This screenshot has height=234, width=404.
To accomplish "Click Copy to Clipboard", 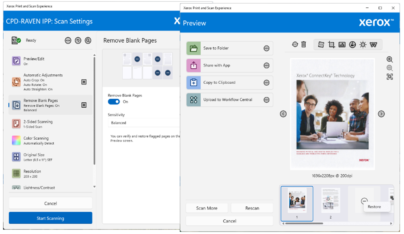I will tap(229, 82).
